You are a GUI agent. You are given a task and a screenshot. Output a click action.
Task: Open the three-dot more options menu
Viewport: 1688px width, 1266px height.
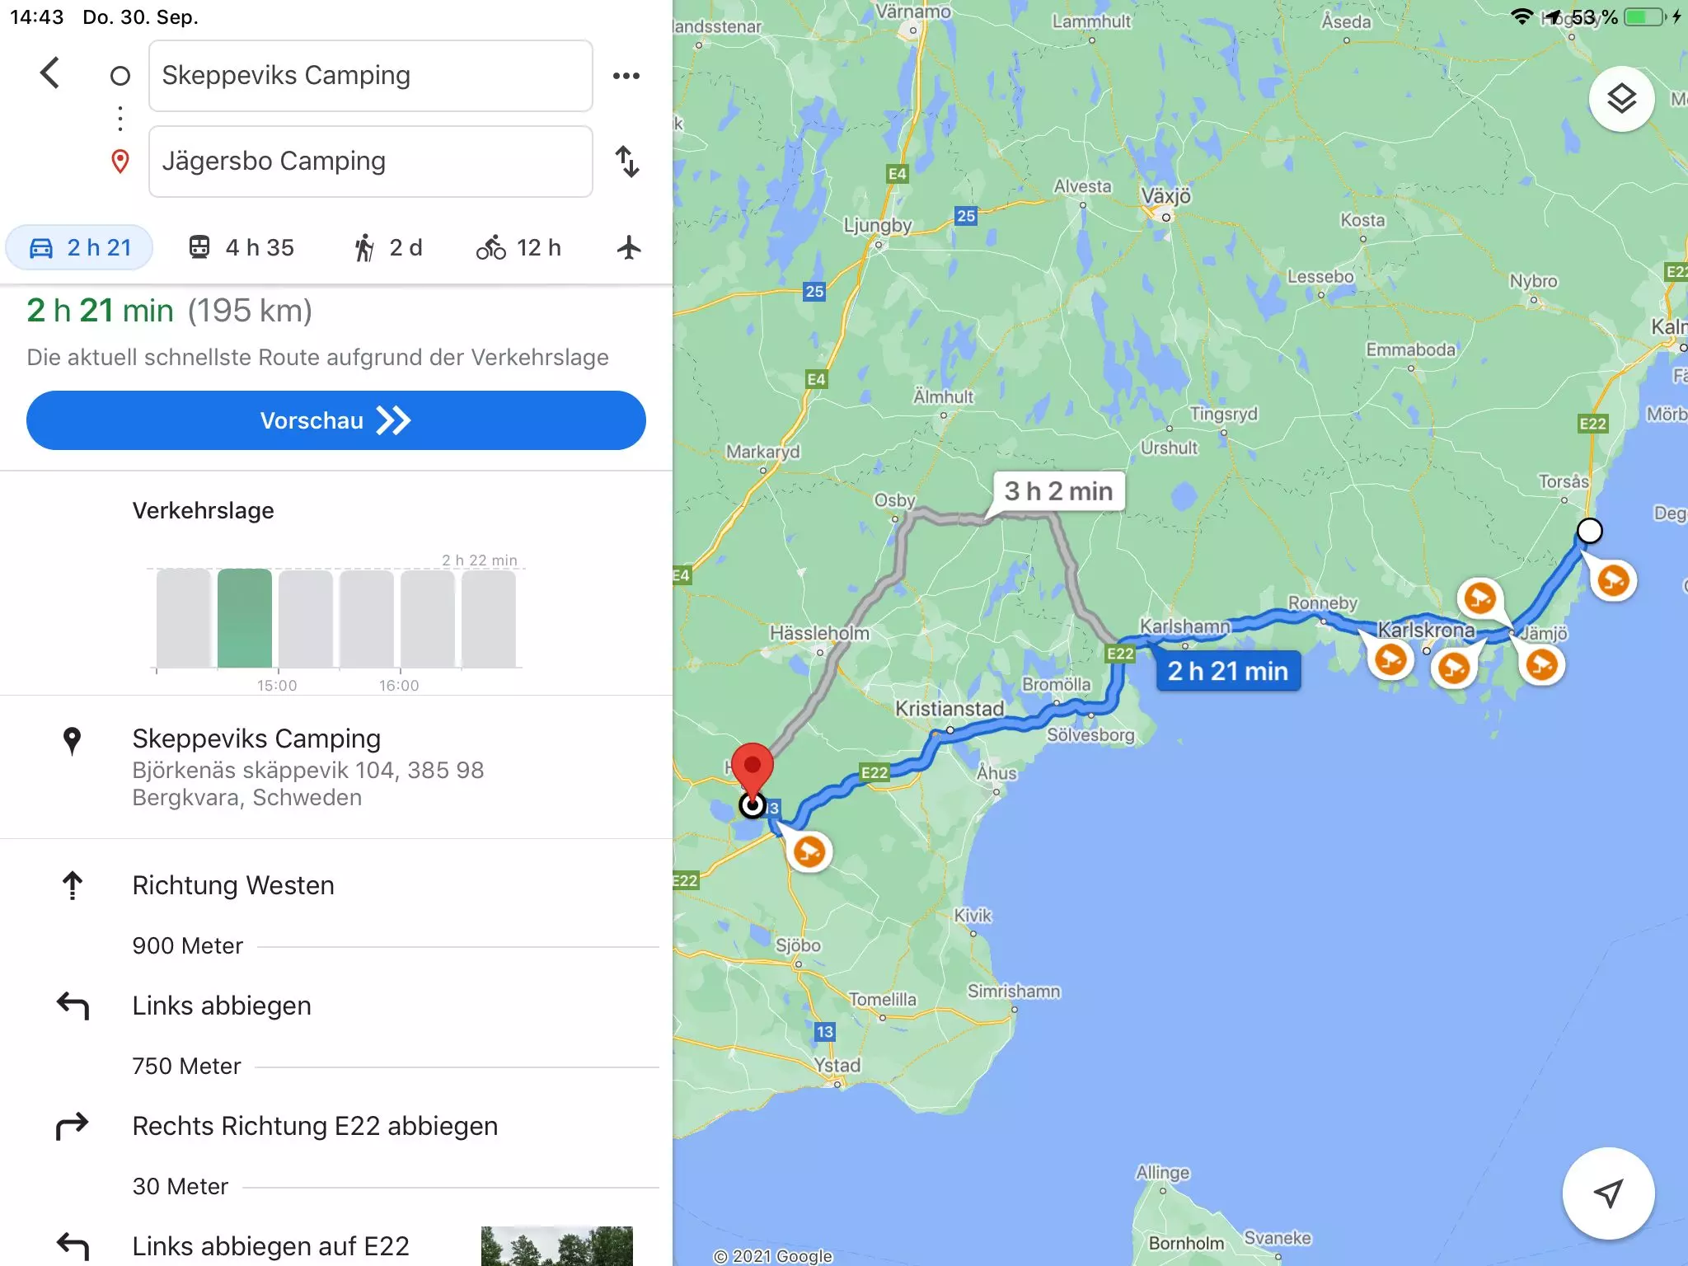(626, 76)
